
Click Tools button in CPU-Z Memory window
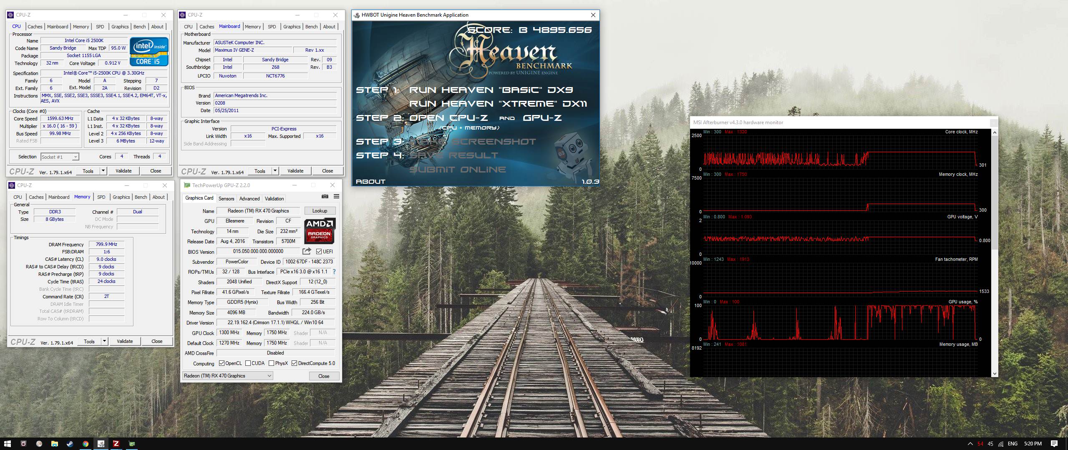[x=89, y=341]
